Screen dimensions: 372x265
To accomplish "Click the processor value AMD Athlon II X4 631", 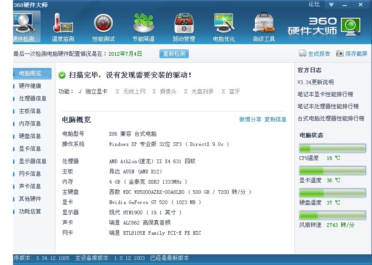I will click(153, 161).
